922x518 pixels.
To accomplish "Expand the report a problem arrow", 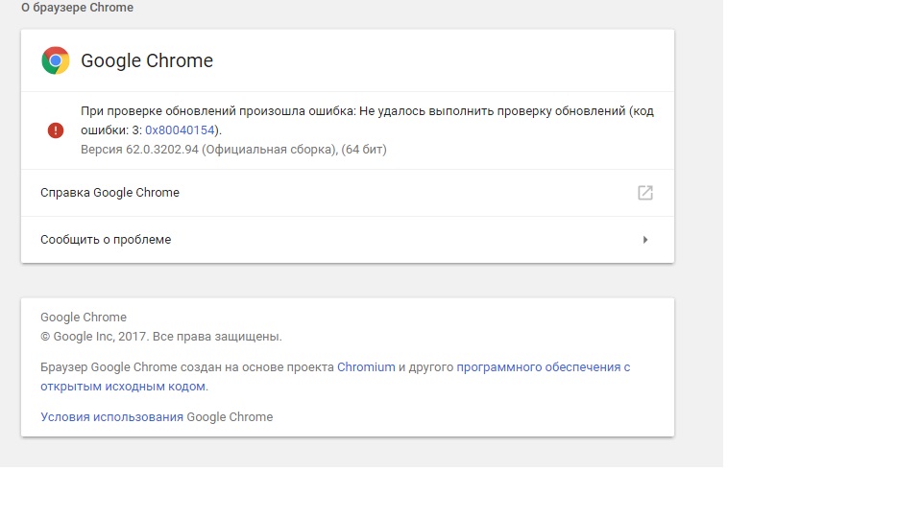I will [645, 240].
